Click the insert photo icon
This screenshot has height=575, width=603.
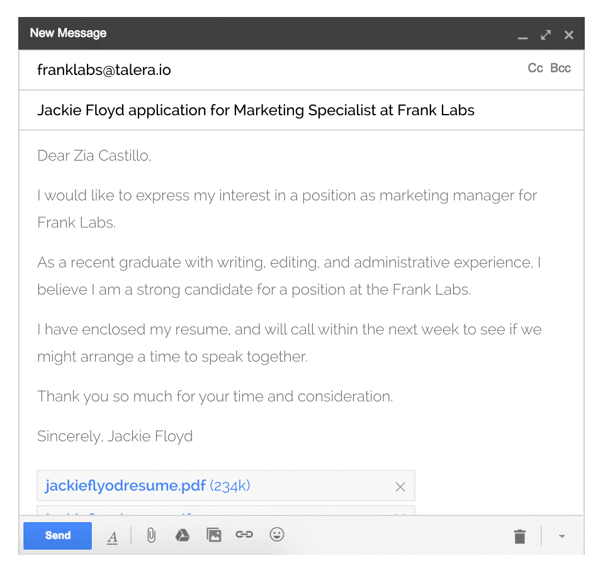coord(214,535)
